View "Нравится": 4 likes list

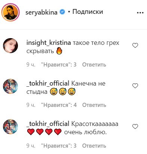pos(59,105)
